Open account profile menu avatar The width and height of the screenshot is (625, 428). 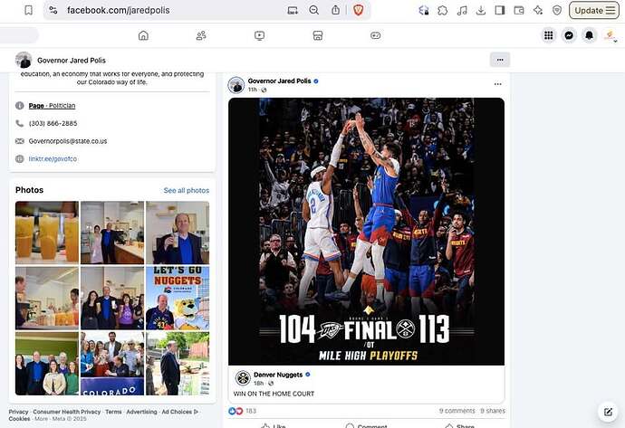click(x=610, y=35)
